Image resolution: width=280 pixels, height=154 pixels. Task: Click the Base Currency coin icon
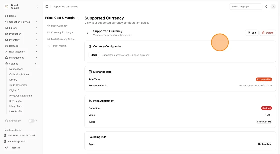[48, 26]
